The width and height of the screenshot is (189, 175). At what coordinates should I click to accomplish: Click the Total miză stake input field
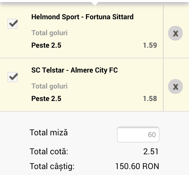138,135
